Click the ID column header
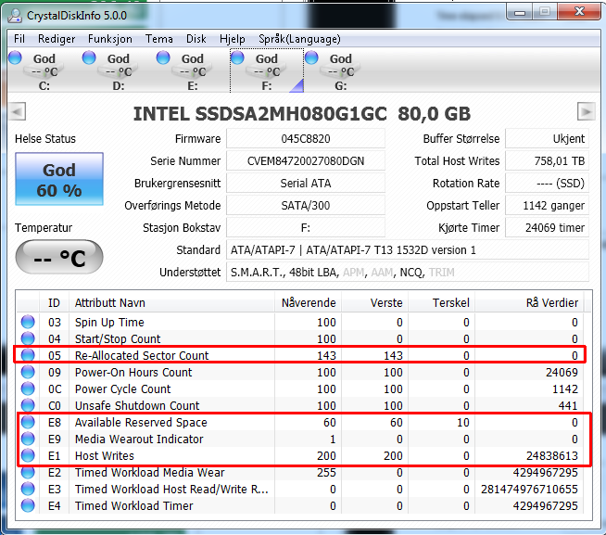606x535 pixels. point(54,302)
